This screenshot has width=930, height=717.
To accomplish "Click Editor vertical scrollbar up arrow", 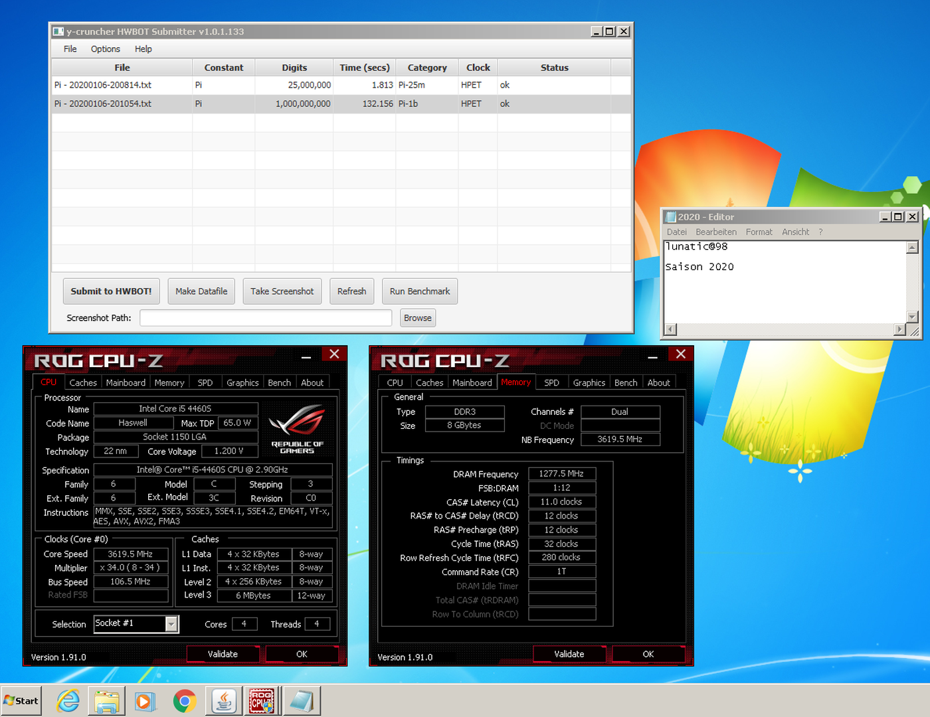I will pos(913,248).
